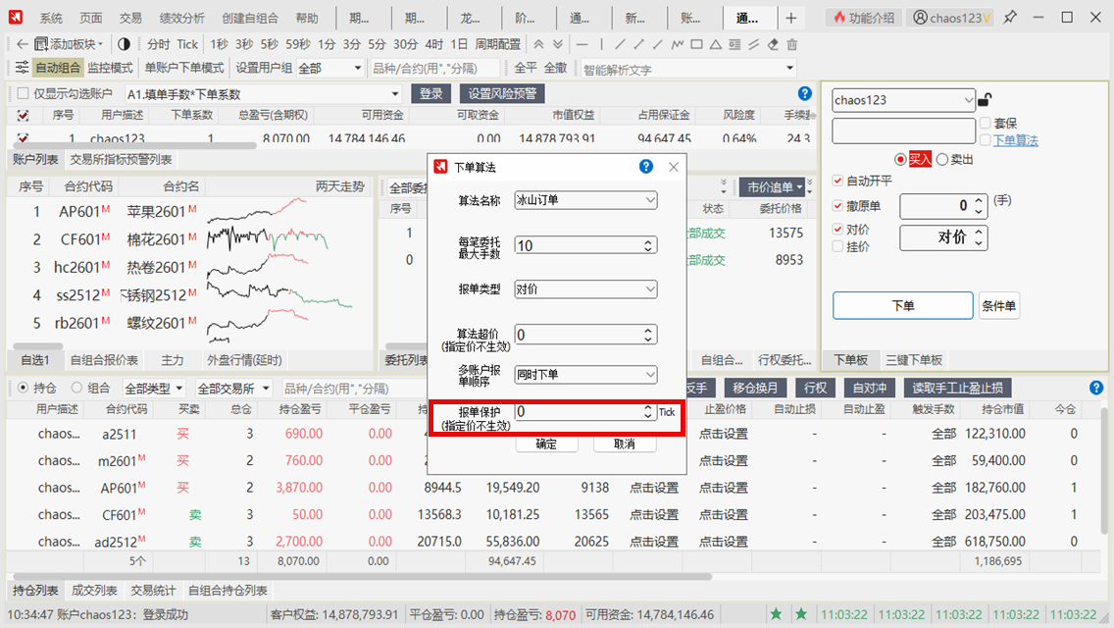The image size is (1114, 628).
Task: Click the eraser drawing tool icon
Action: coord(773,44)
